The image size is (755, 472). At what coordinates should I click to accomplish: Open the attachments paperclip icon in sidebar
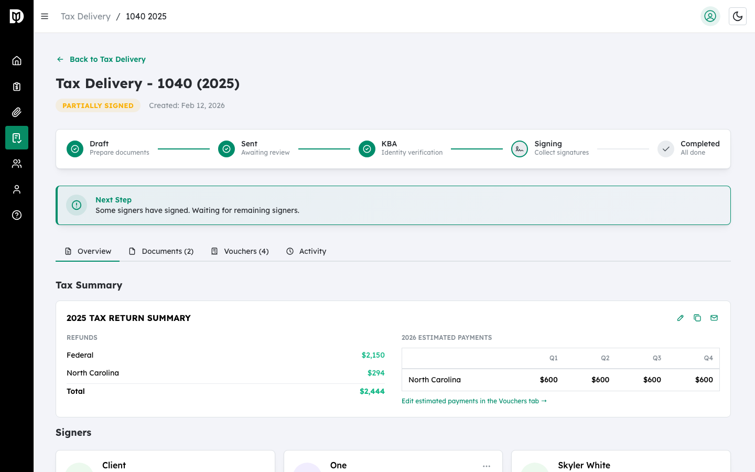17,112
